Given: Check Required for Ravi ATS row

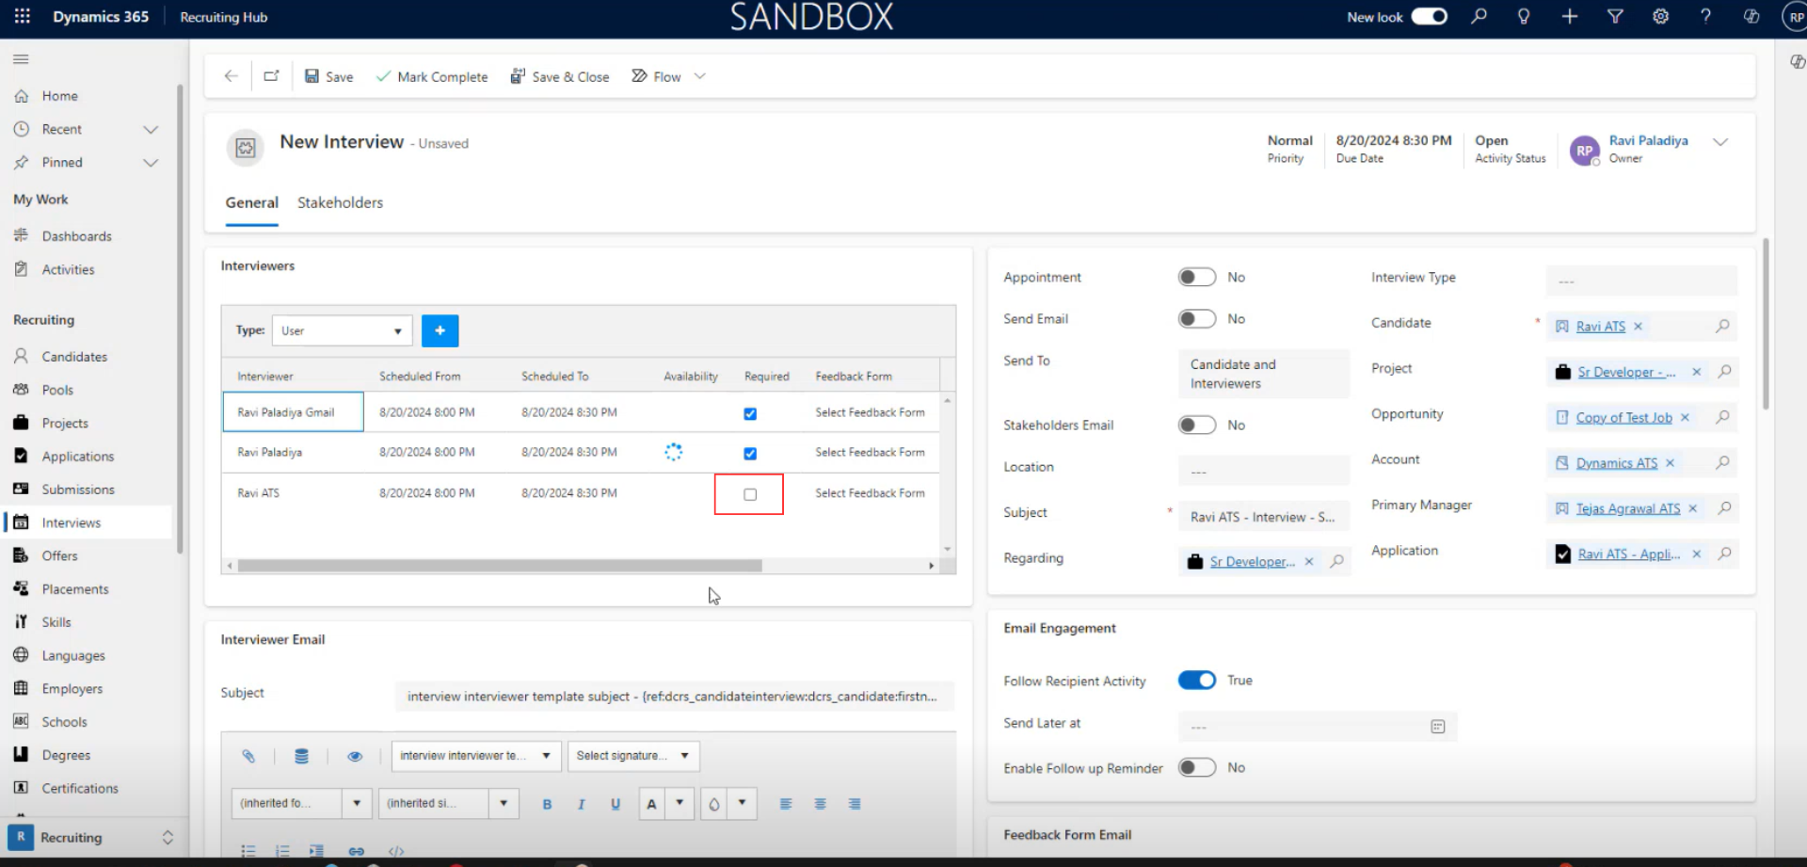Looking at the screenshot, I should pyautogui.click(x=750, y=494).
